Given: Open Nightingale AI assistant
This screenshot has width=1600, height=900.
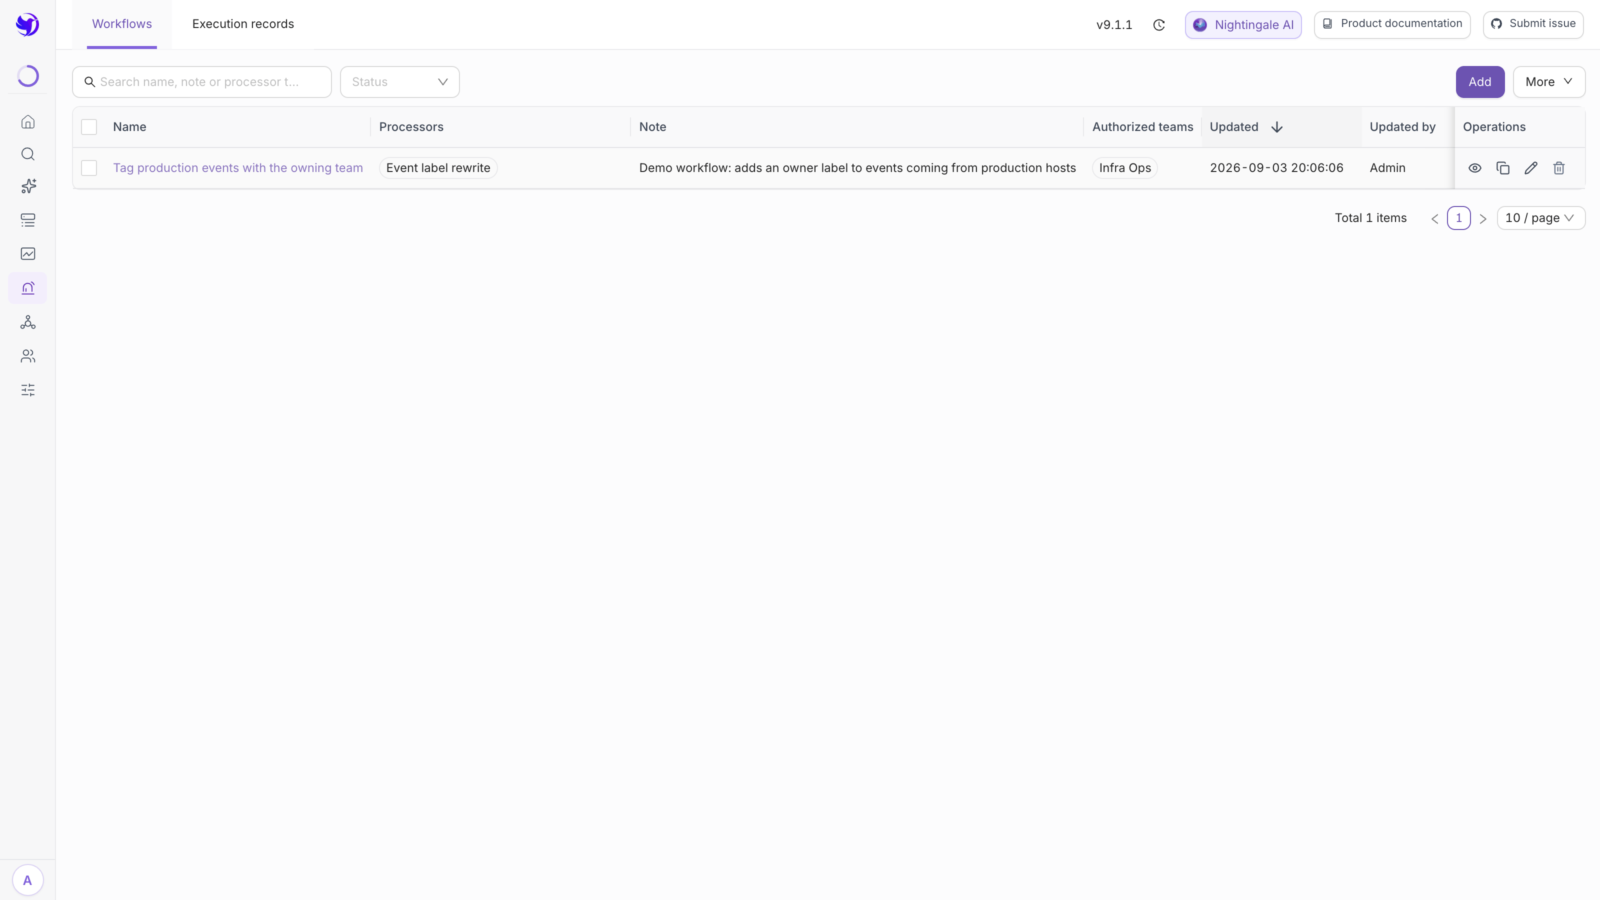Looking at the screenshot, I should pyautogui.click(x=1243, y=25).
